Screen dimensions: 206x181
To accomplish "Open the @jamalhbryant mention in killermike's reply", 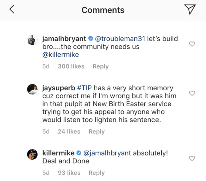I will click(107, 153).
